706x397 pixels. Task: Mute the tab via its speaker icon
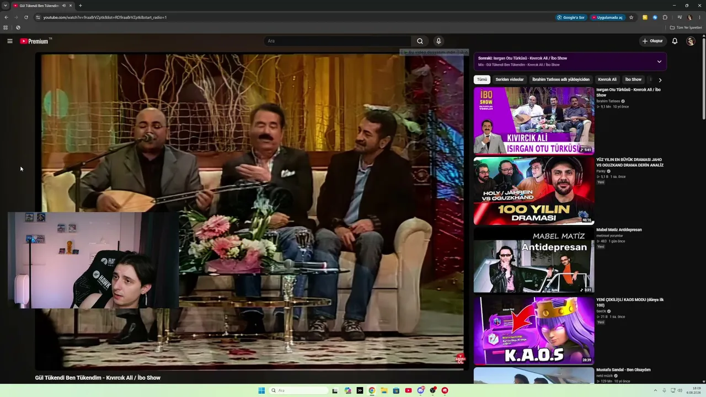pyautogui.click(x=64, y=6)
